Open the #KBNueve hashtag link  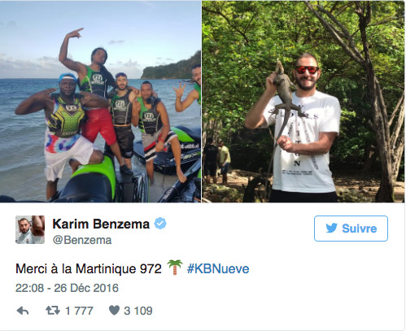click(x=218, y=269)
